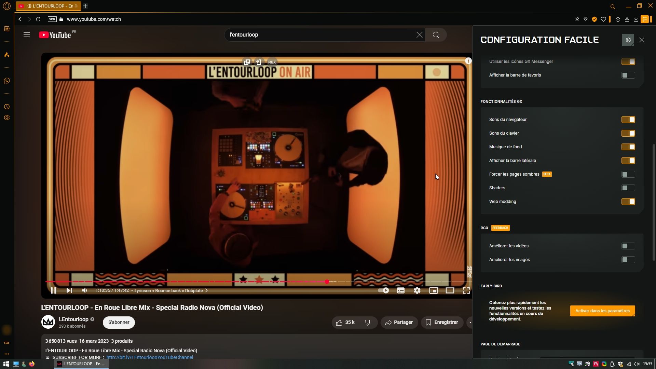Open full settings gear in Configuration Facile
The image size is (656, 369).
click(628, 40)
